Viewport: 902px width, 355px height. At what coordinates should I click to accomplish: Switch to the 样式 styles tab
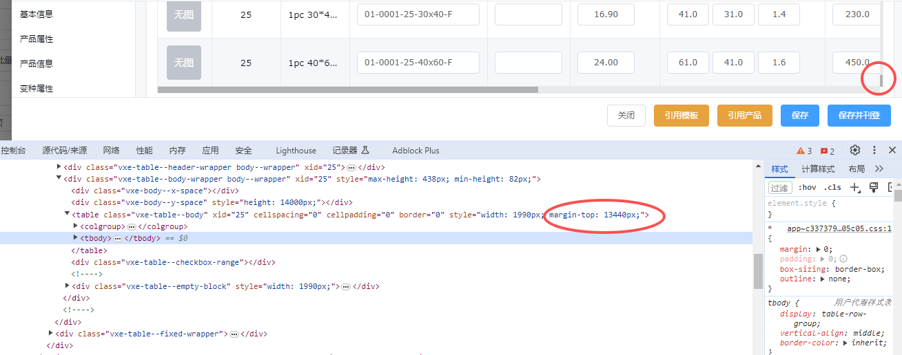pos(779,169)
